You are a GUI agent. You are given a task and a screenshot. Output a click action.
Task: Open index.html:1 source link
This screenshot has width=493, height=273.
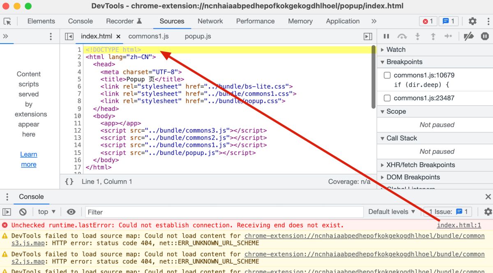(459, 225)
